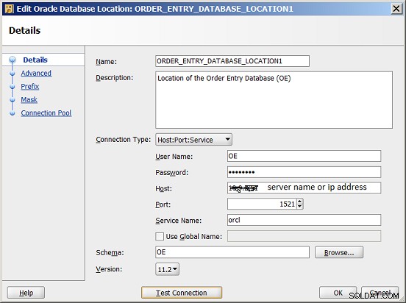Open the Version 11.2 dropdown
This screenshot has width=406, height=303.
pos(167,269)
